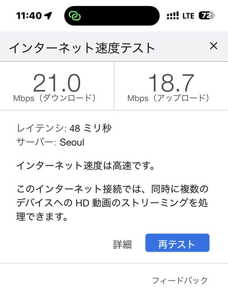Close the インターネット速度テスト panel
This screenshot has height=305, width=228.
pos(214,47)
